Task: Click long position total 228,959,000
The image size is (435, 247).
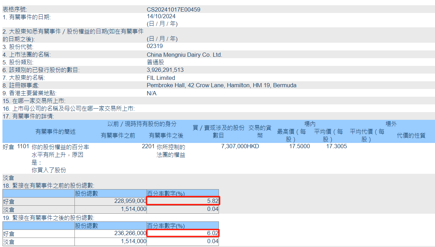Action: click(130, 201)
